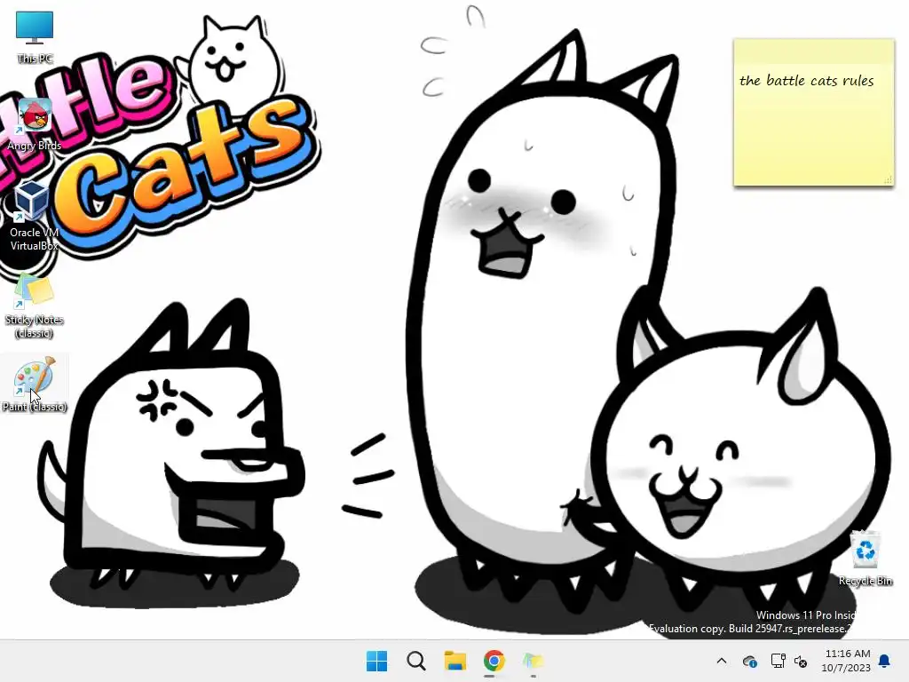Image resolution: width=909 pixels, height=682 pixels.
Task: Click the muted volume tray icon
Action: pyautogui.click(x=801, y=661)
